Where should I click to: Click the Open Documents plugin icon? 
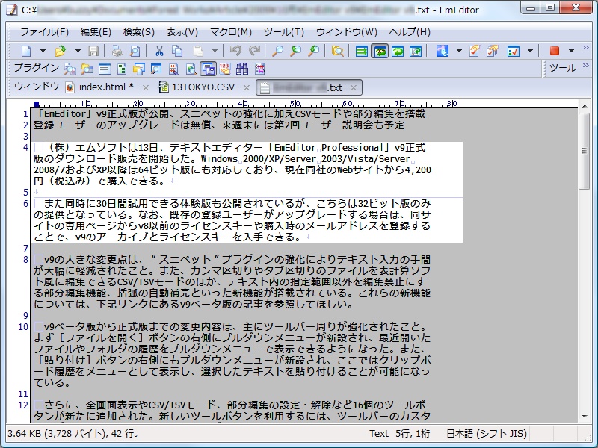139,69
